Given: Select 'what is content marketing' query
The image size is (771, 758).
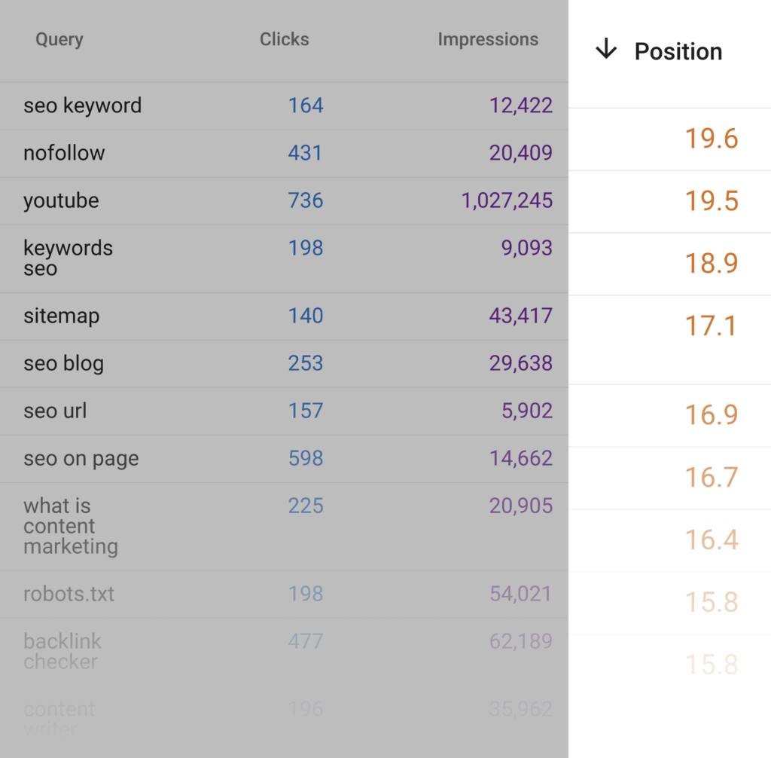Looking at the screenshot, I should tap(70, 526).
